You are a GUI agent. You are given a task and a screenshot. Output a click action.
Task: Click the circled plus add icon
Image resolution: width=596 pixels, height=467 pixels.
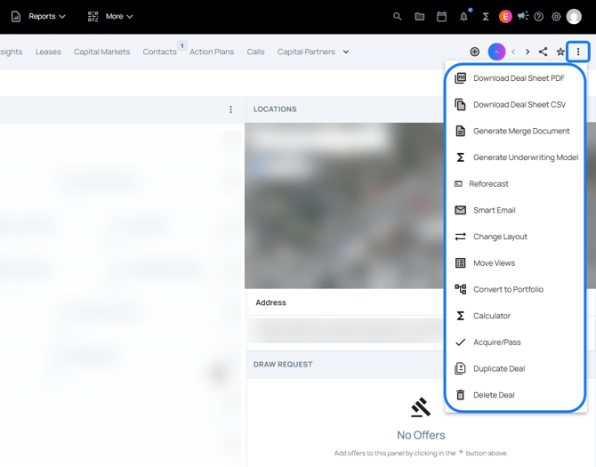click(x=475, y=52)
